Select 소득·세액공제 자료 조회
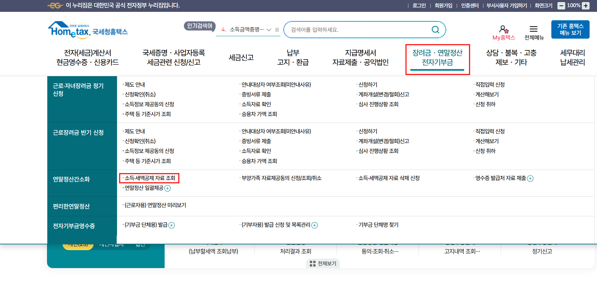 click(x=150, y=178)
